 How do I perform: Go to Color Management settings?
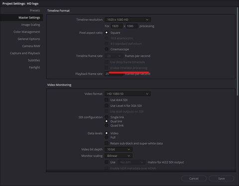click(27, 32)
